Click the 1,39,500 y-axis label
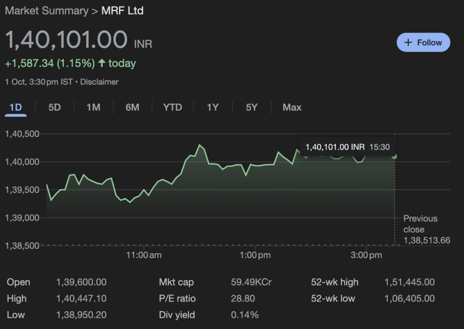This screenshot has height=329, width=464. (22, 190)
